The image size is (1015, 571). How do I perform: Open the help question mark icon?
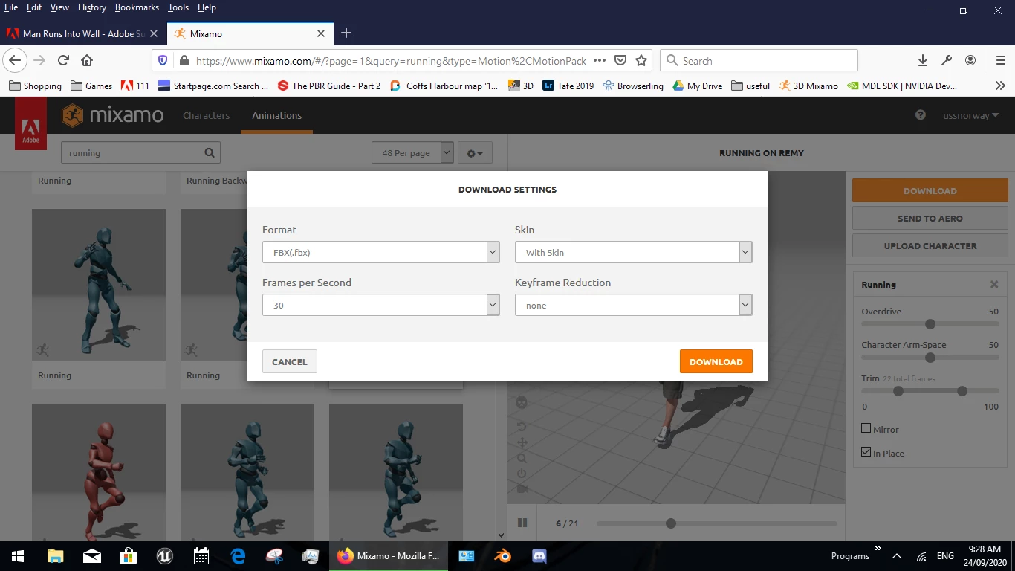click(921, 115)
